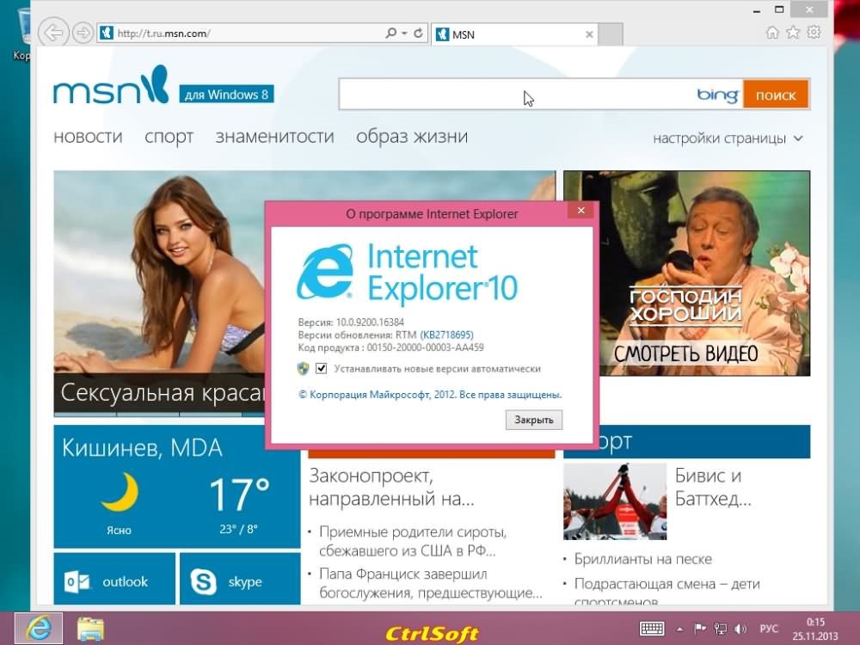This screenshot has width=860, height=645.
Task: Click the browser Forward arrow button
Action: (83, 33)
